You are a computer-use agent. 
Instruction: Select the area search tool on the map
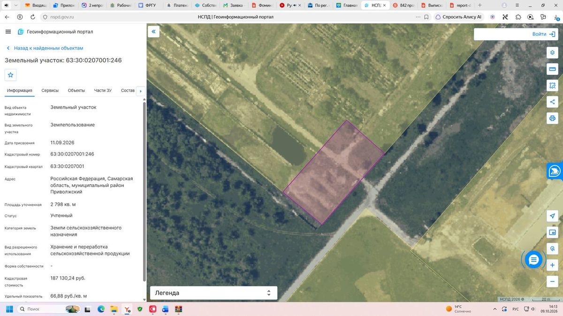[552, 85]
